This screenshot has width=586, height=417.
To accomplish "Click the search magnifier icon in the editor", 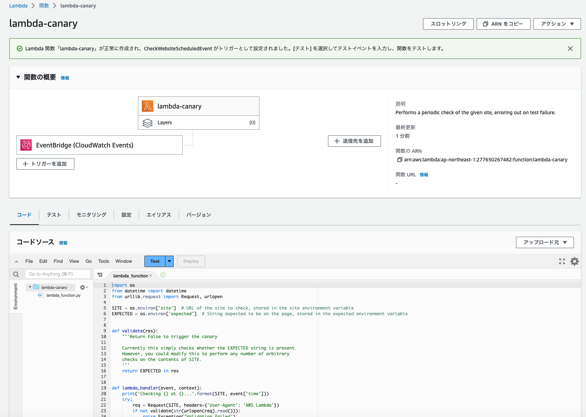I will click(16, 274).
